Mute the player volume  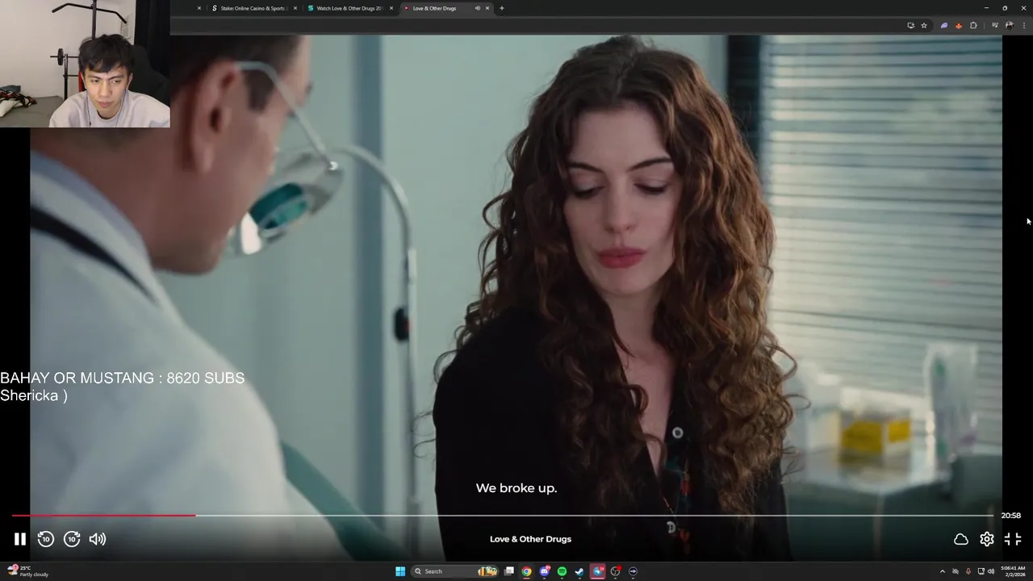(x=98, y=539)
